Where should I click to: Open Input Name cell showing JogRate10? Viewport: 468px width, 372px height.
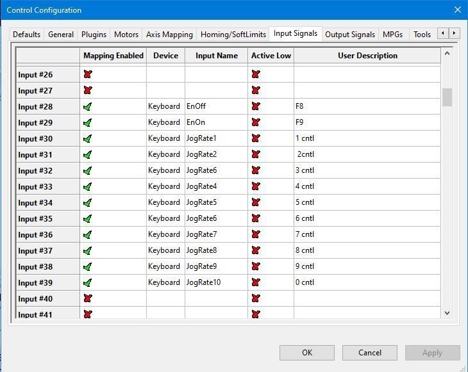217,282
